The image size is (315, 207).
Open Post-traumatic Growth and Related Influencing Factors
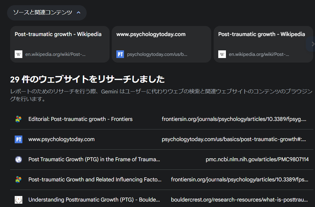[x=95, y=180]
